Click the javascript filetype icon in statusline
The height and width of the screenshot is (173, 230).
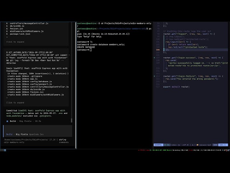tap(197, 145)
